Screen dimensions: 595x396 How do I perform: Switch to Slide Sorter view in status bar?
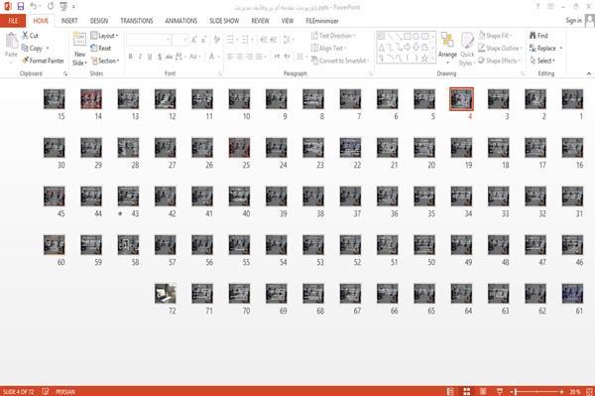467,391
